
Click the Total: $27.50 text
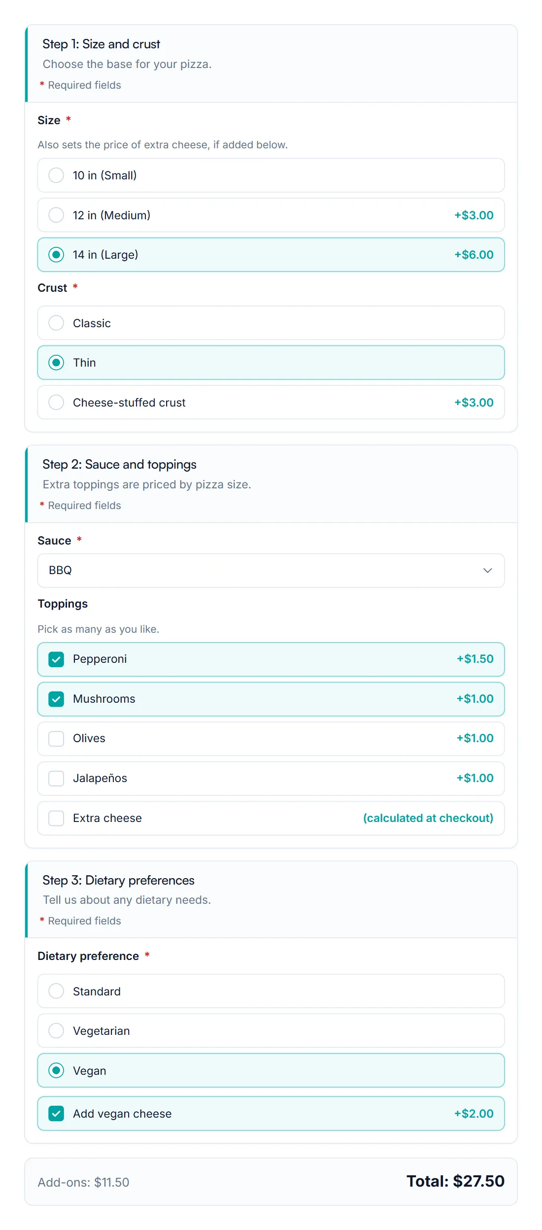pos(455,1181)
